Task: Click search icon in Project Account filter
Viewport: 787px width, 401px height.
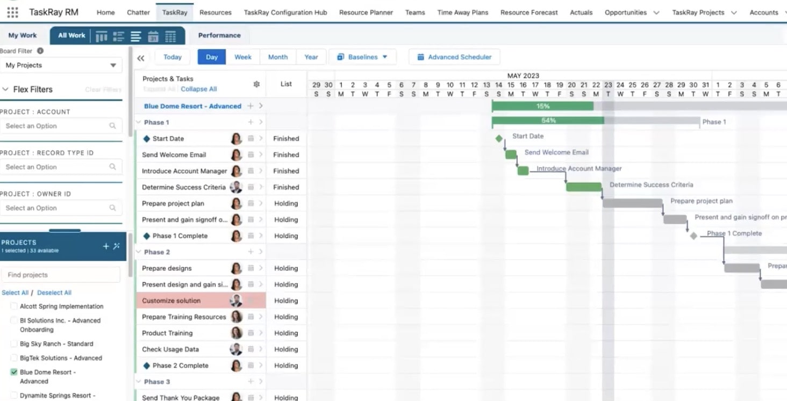Action: 112,126
